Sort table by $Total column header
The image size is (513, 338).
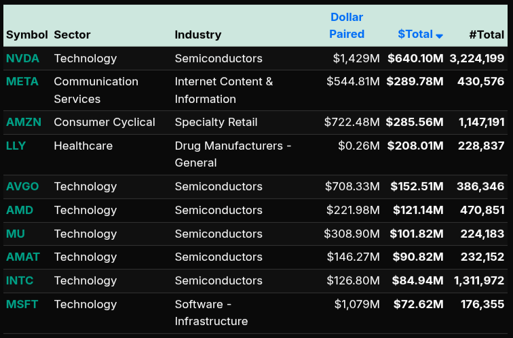415,35
